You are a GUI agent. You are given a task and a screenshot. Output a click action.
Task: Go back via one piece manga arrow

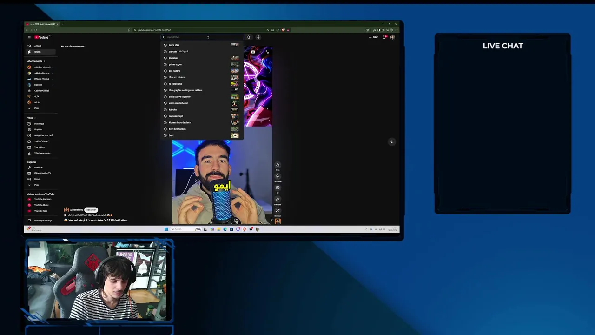[x=62, y=46]
